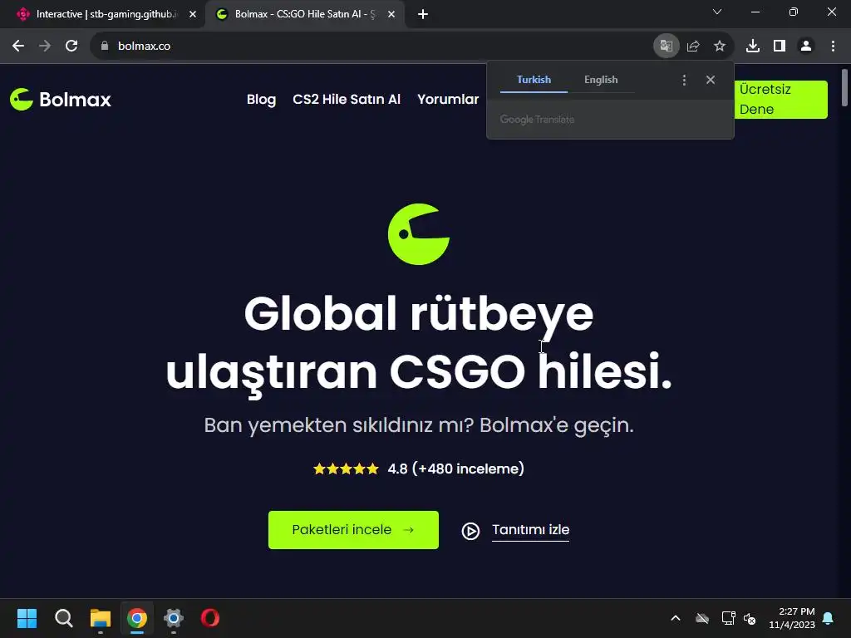
Task: Expand the hidden system tray icons
Action: coord(676,618)
